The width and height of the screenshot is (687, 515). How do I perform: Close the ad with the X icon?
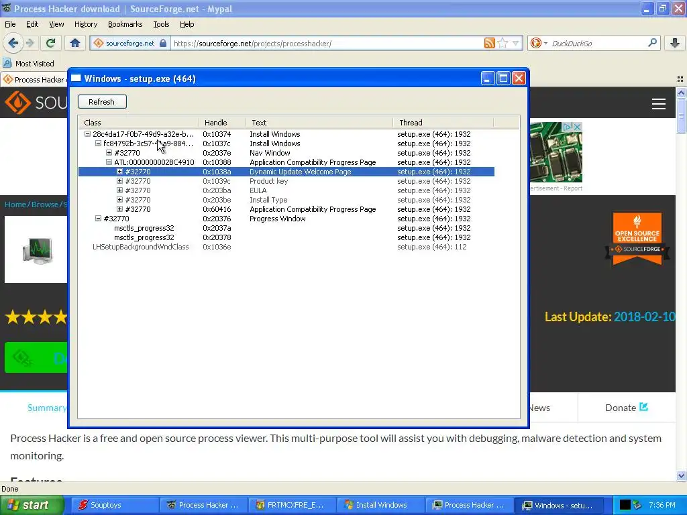pyautogui.click(x=578, y=127)
